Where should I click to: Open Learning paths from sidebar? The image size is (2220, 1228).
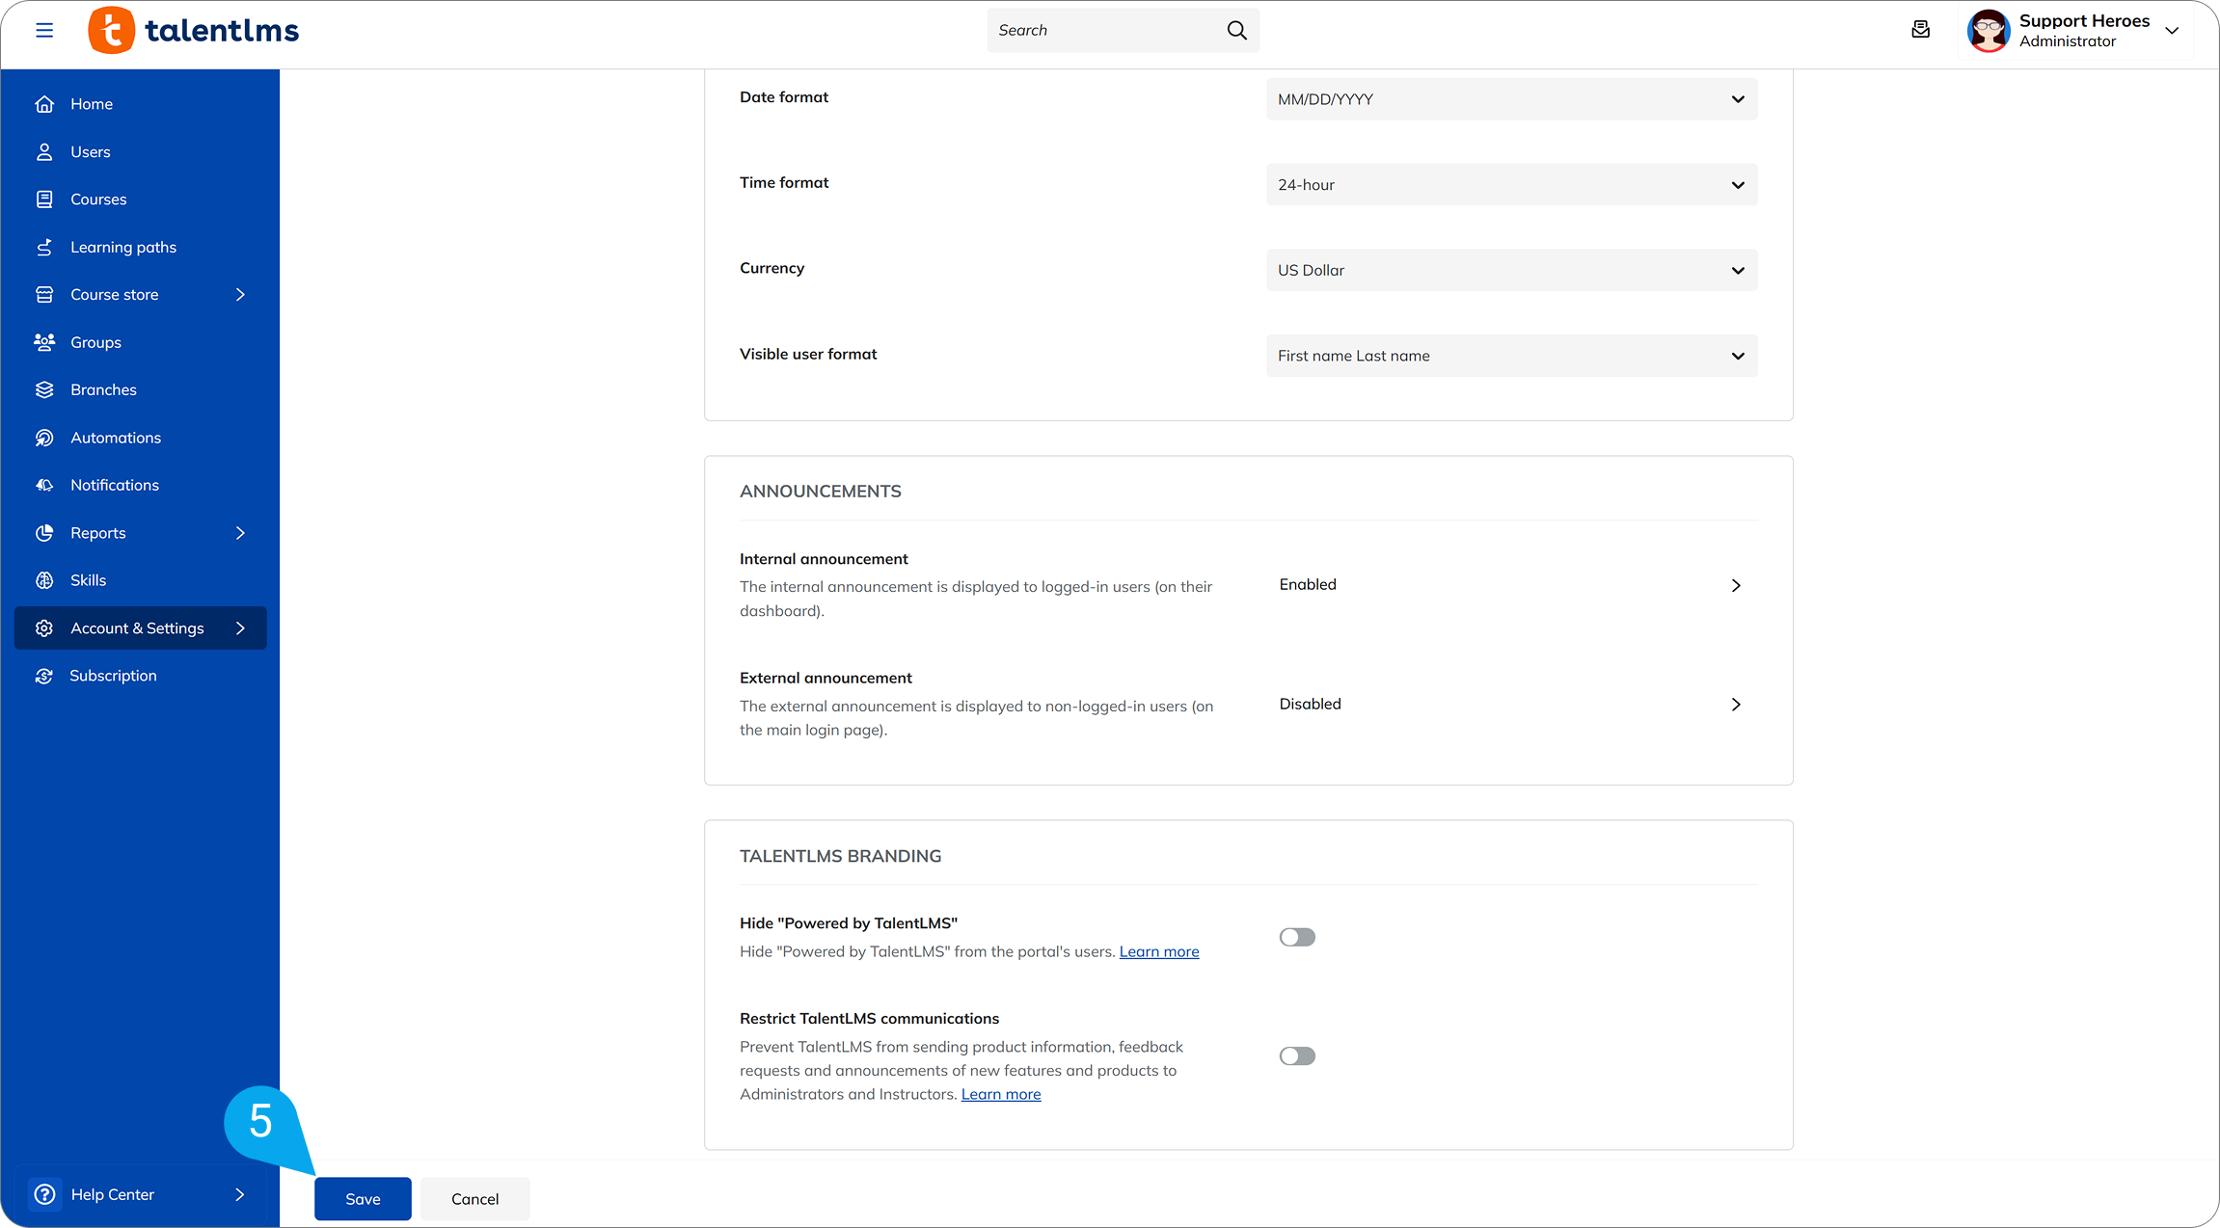[x=122, y=247]
